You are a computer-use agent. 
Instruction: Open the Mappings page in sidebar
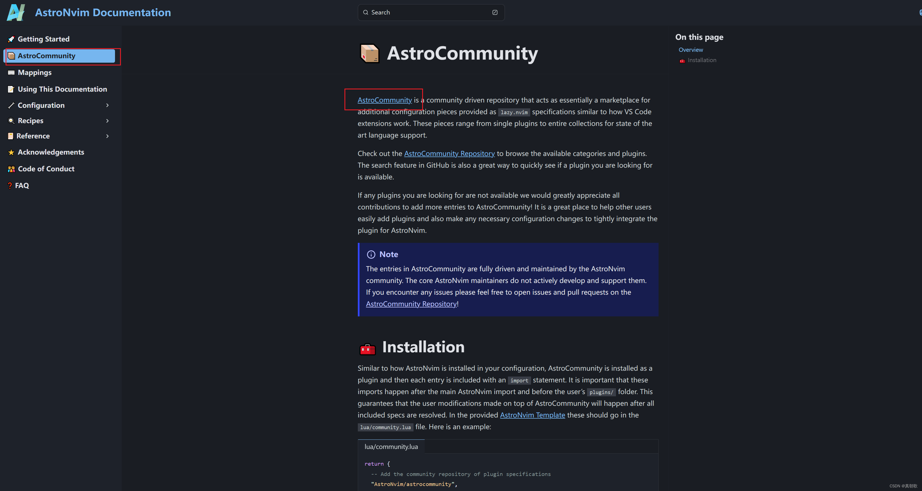35,73
